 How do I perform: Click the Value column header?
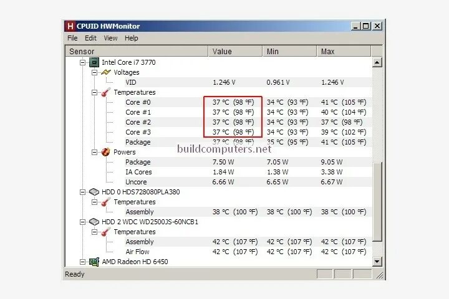click(x=235, y=51)
